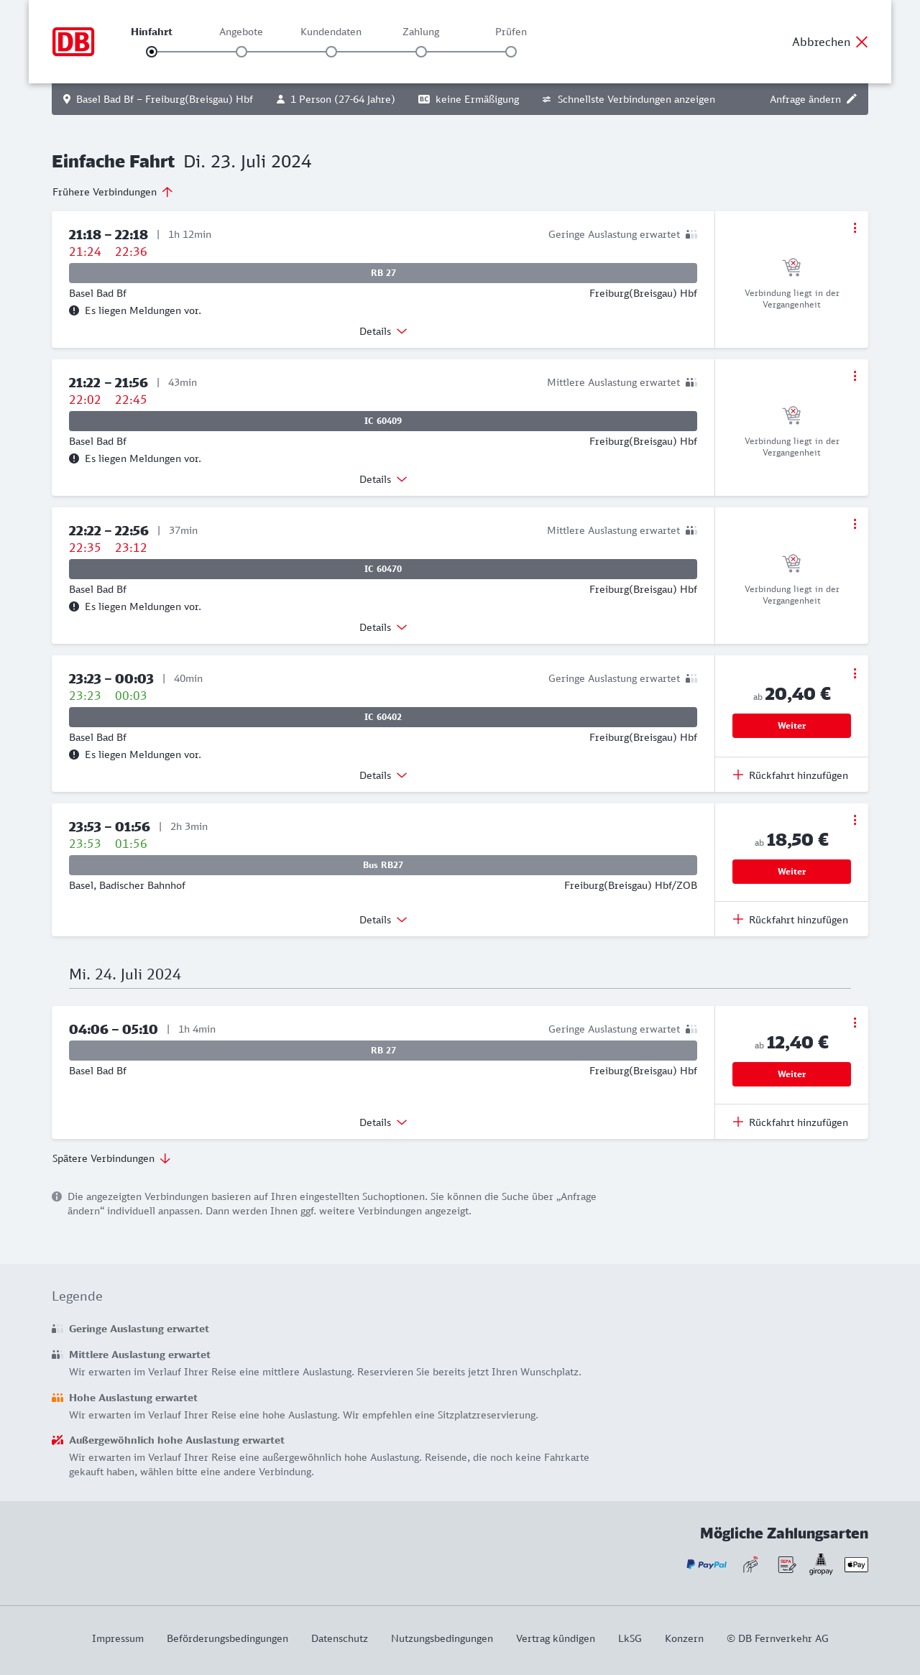
Task: Click Schnellste Verbindungen anzeigen in search bar
Action: 629,99
